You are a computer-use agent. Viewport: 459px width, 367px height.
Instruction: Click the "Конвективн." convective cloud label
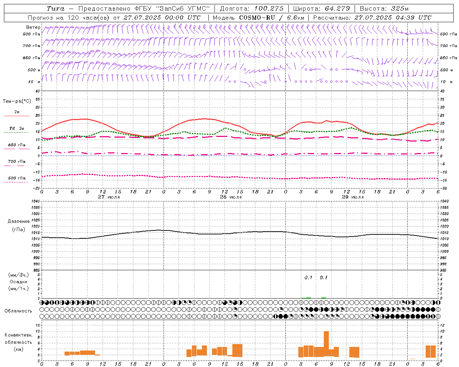[18, 335]
